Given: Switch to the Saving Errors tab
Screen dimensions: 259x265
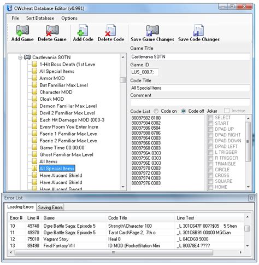Looking at the screenshot, I should [50, 208].
